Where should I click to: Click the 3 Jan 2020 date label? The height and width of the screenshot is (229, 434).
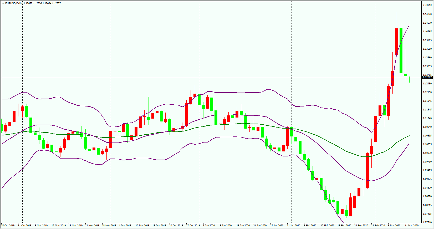click(209, 225)
